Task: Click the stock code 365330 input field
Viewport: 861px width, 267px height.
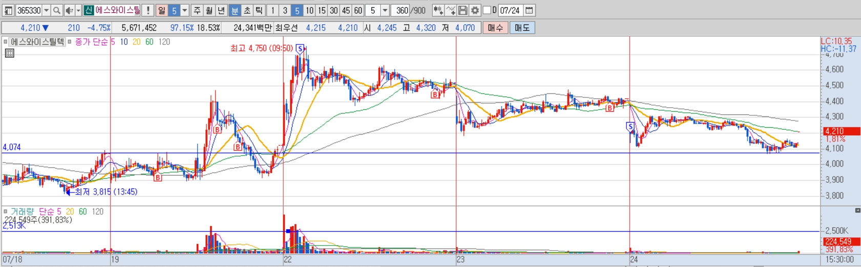Action: point(29,10)
